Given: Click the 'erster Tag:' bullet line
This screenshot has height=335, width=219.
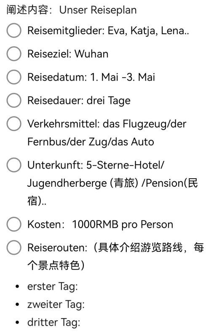Looking at the screenshot, I should [52, 287].
